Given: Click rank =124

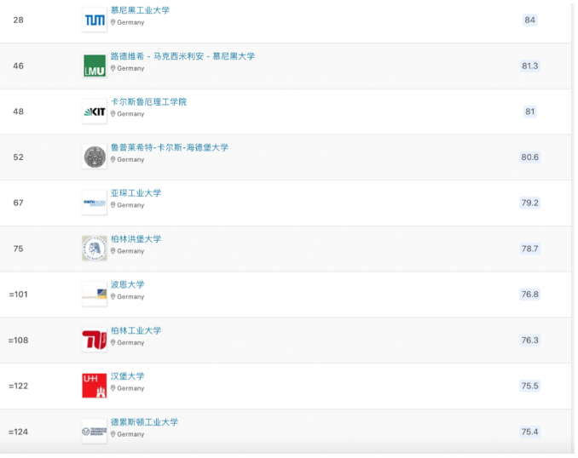Looking at the screenshot, I should click(x=19, y=432).
